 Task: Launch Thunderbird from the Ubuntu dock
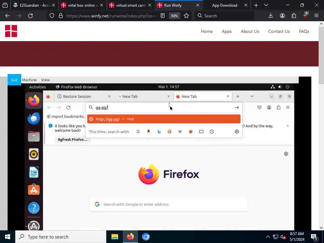(x=34, y=119)
